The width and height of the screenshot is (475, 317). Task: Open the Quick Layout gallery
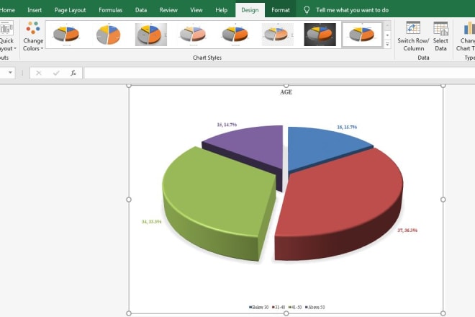click(x=6, y=36)
